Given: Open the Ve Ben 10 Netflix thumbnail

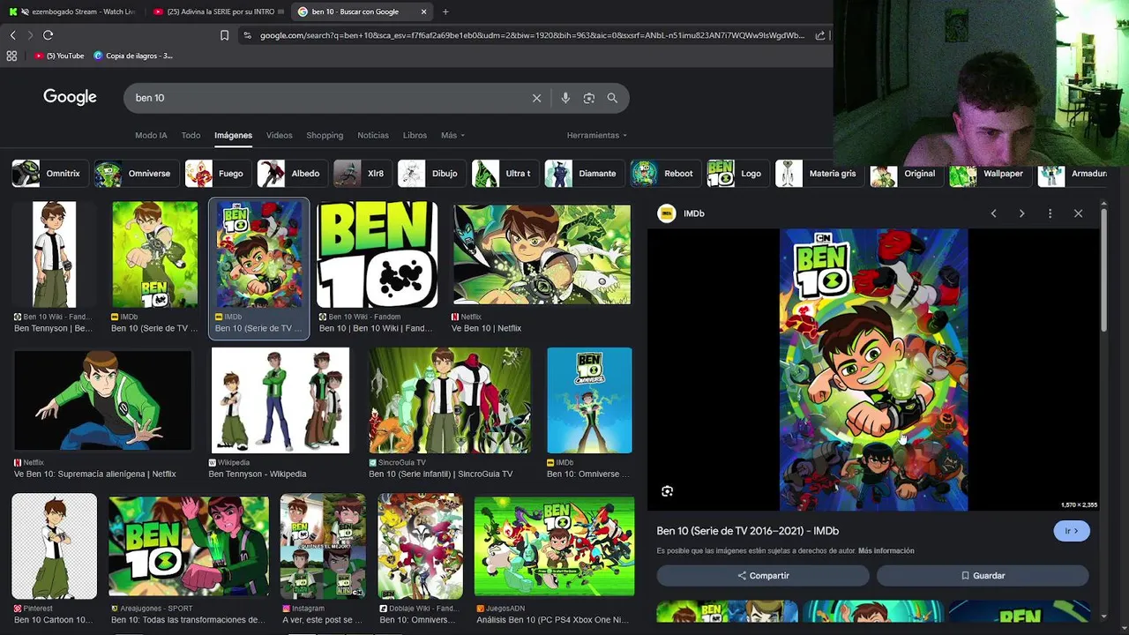Looking at the screenshot, I should pyautogui.click(x=542, y=254).
